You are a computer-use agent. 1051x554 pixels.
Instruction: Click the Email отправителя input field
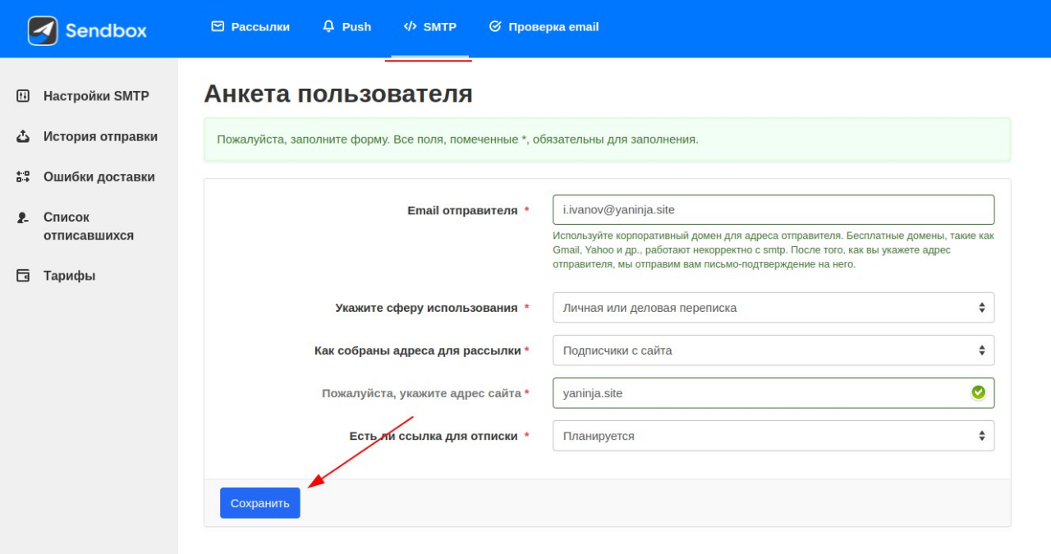click(773, 209)
